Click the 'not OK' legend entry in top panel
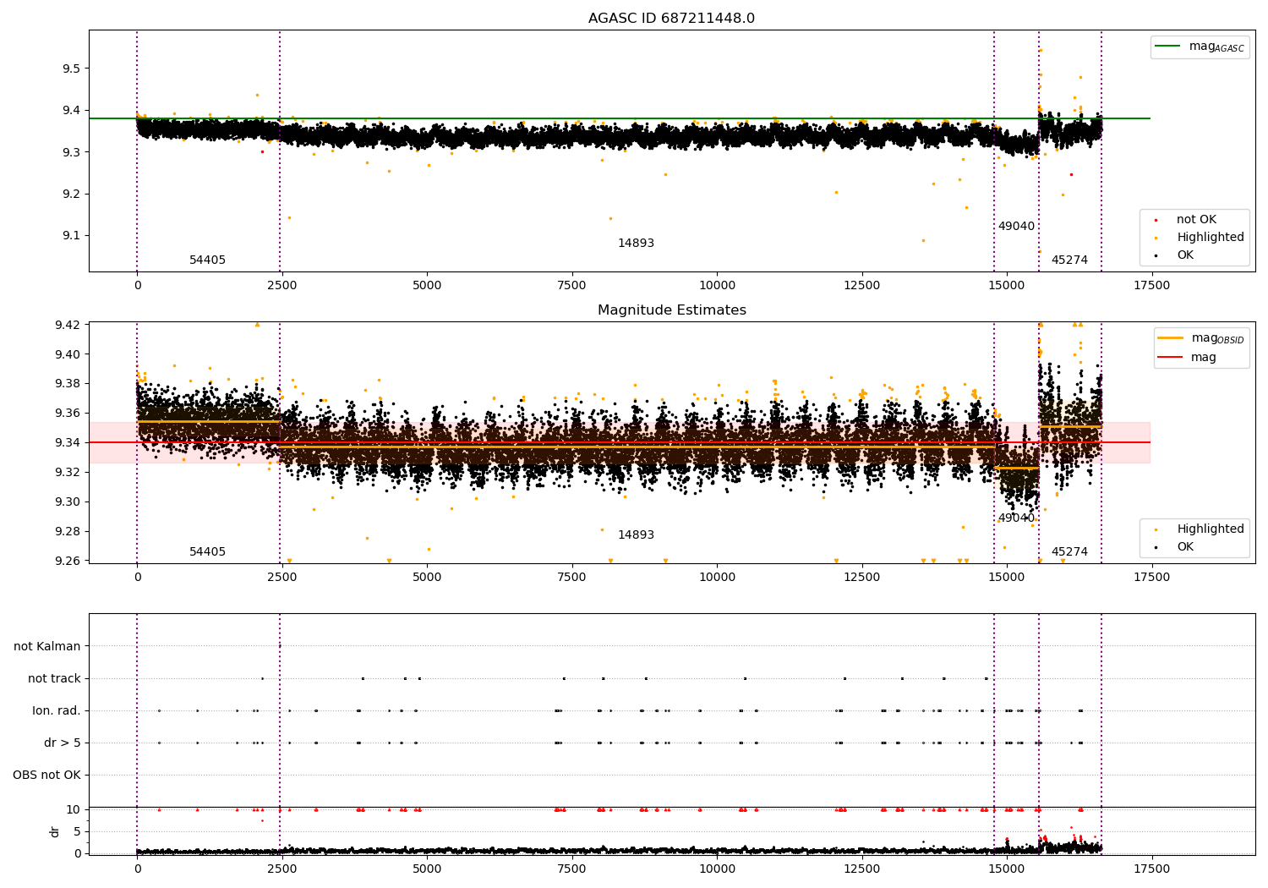Viewport: 1268px width, 888px height. 1196,220
